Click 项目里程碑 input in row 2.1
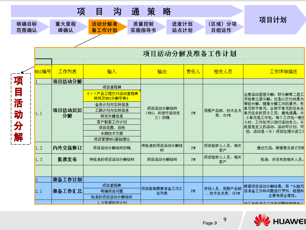 [112, 185]
